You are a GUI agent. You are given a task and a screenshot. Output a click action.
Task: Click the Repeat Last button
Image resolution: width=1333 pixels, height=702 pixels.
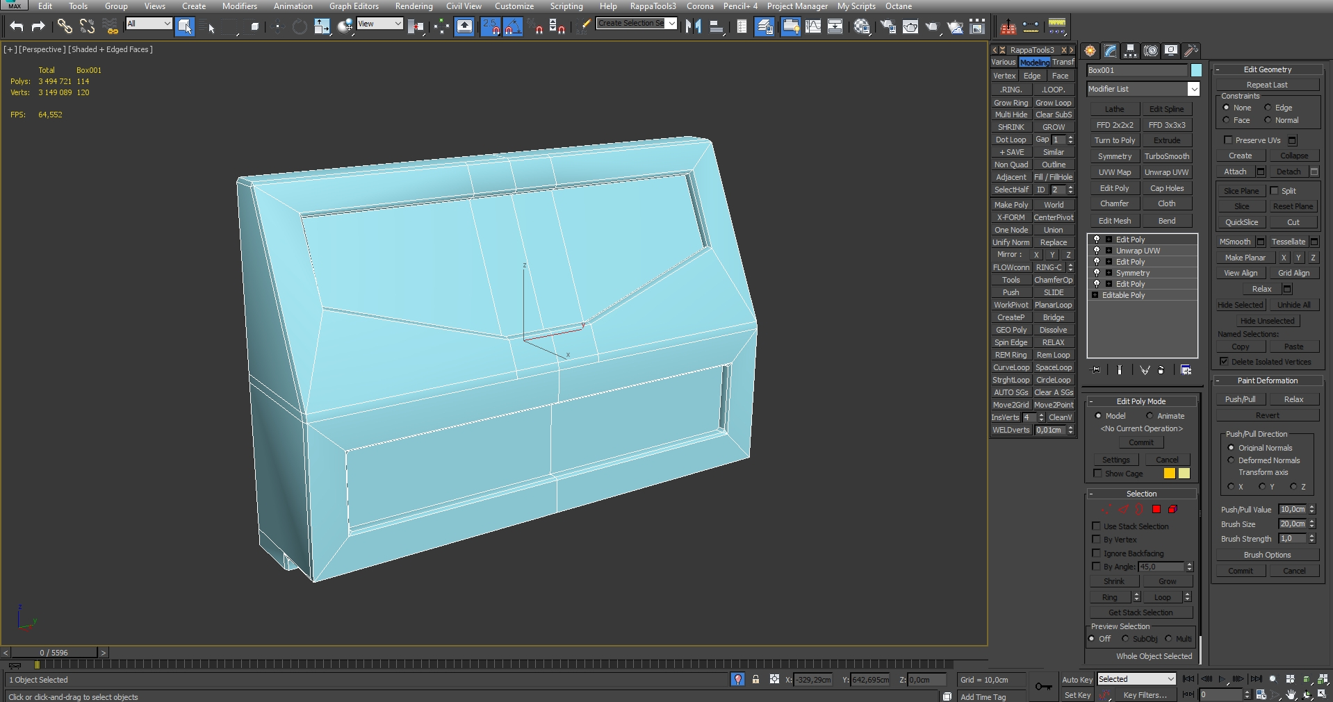pyautogui.click(x=1267, y=85)
